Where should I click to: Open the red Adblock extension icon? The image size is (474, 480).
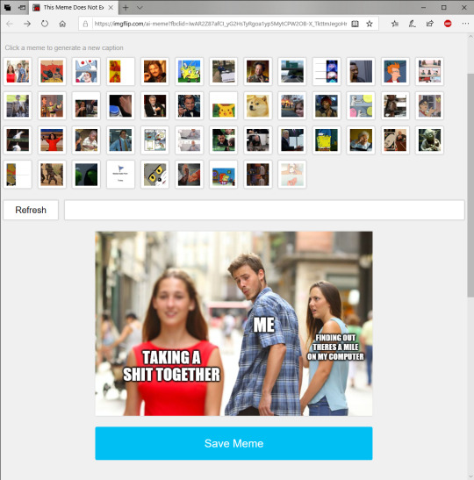click(448, 24)
